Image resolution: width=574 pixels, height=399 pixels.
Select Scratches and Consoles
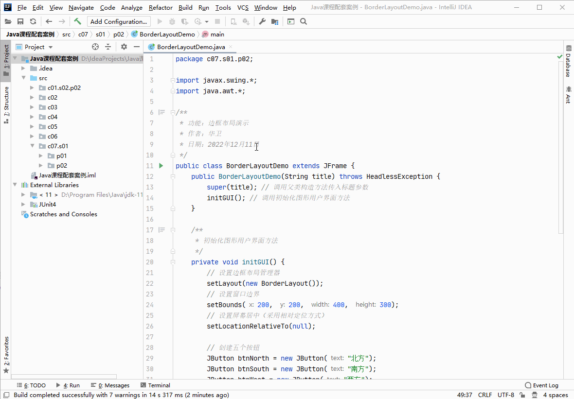[63, 214]
